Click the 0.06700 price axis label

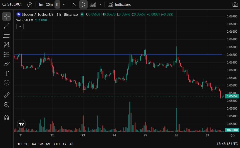232,16
